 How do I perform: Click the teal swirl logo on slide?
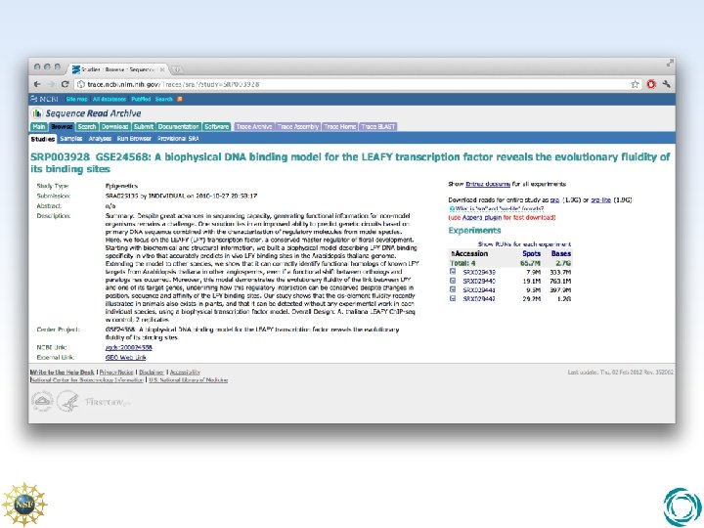682,507
